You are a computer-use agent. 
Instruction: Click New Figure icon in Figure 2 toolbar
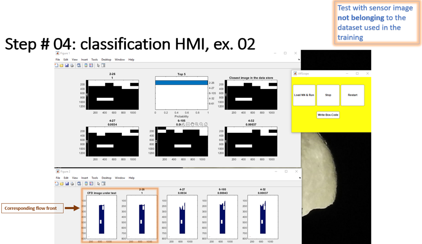57,184
